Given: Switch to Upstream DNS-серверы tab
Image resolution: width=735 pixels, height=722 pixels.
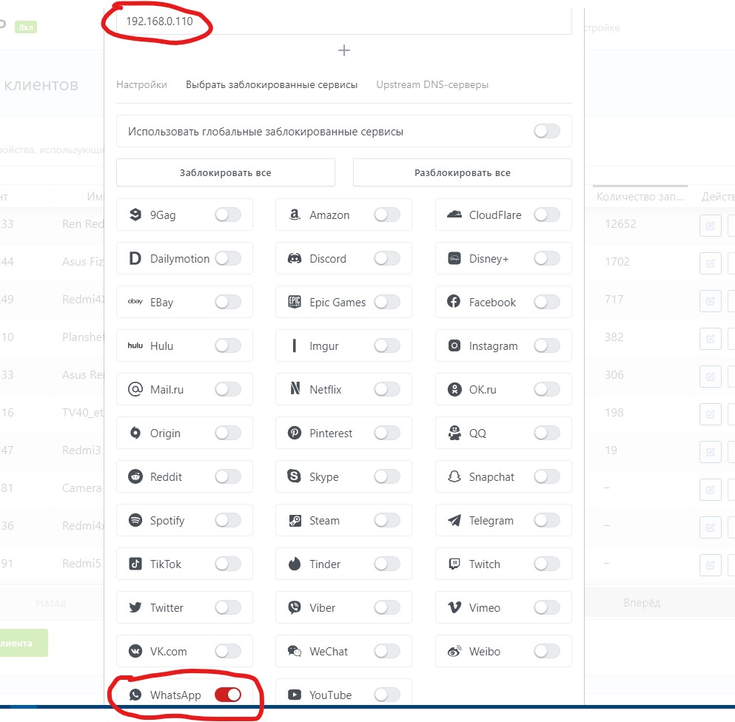Looking at the screenshot, I should (x=432, y=84).
